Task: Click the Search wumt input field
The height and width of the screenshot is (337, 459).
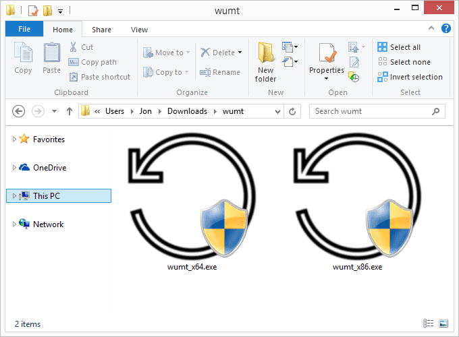Action: click(x=370, y=111)
